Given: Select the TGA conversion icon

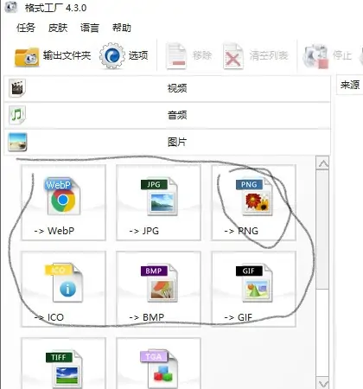Looking at the screenshot, I should (x=159, y=369).
